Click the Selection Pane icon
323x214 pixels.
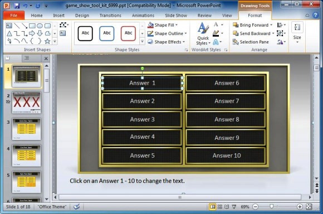click(236, 42)
